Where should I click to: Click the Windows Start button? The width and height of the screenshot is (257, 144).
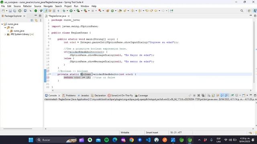tap(31, 140)
